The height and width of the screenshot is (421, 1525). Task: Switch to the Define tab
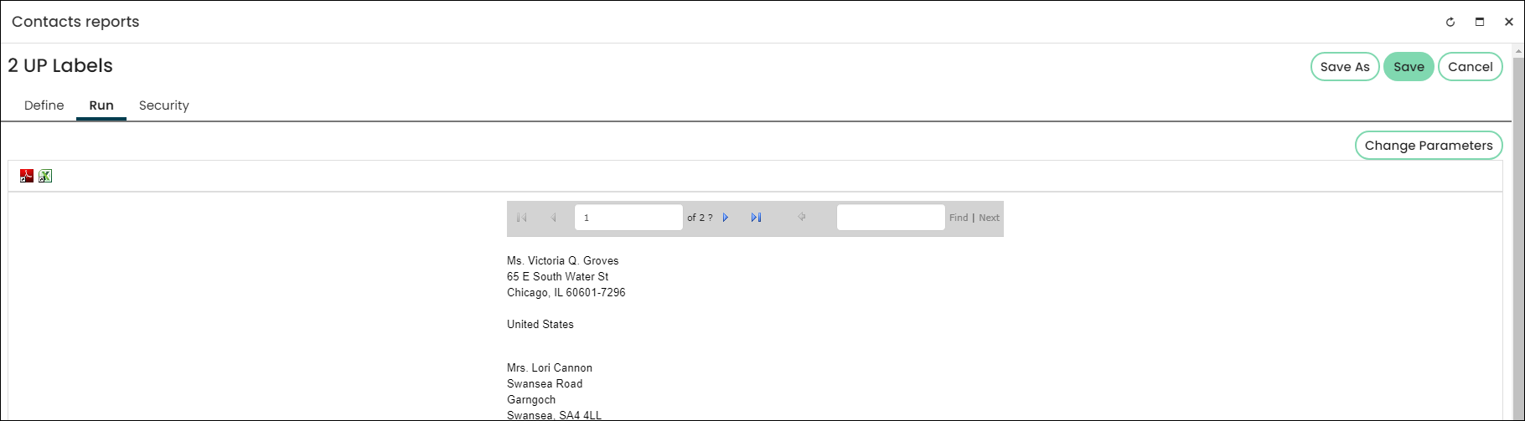pyautogui.click(x=44, y=105)
